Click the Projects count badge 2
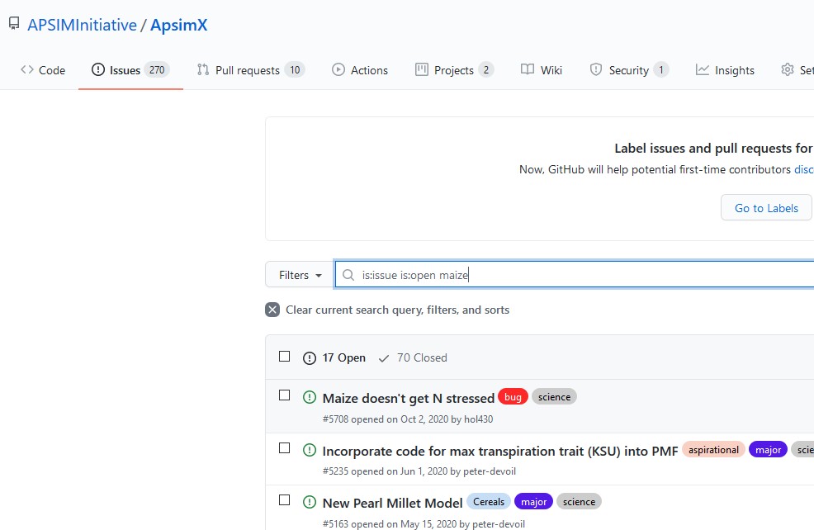 486,69
